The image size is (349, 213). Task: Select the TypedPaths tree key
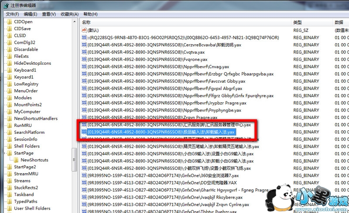click(26, 202)
